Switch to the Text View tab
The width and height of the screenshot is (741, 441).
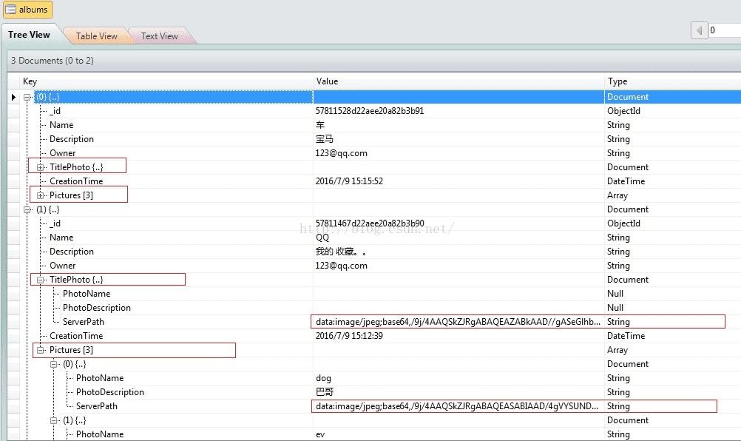pyautogui.click(x=158, y=36)
